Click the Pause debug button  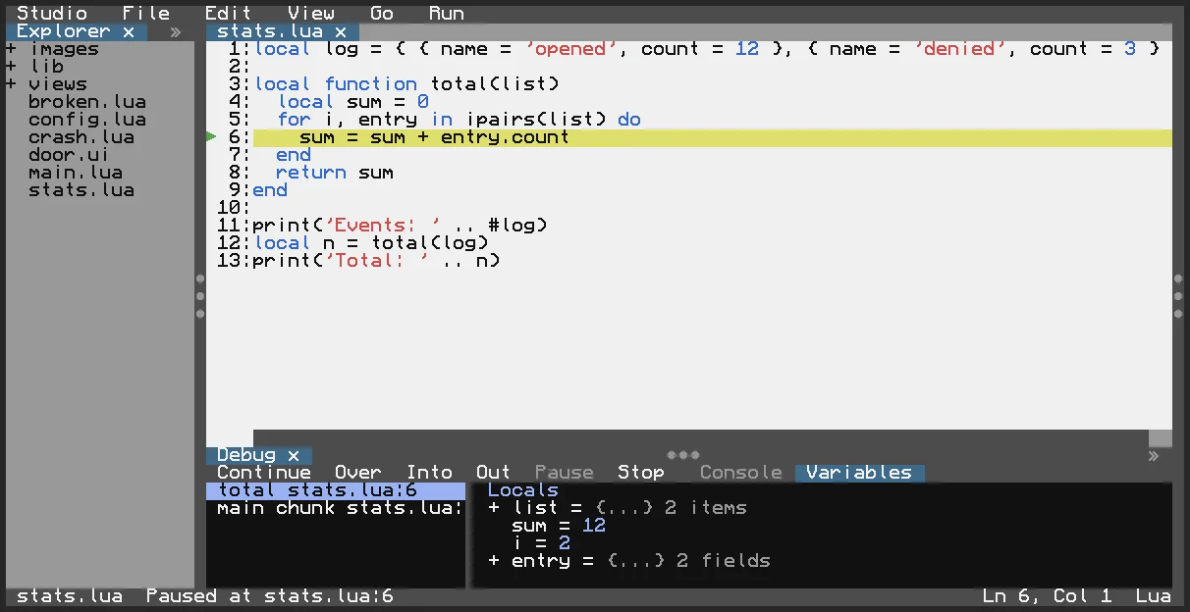(x=565, y=473)
